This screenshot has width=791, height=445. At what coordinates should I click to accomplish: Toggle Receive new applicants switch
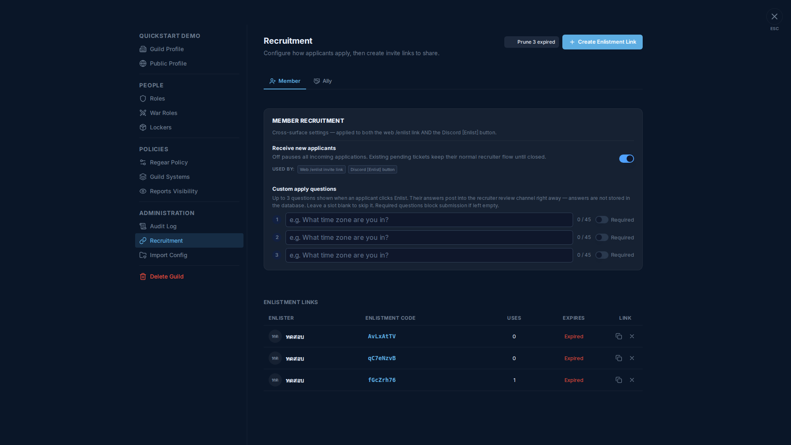coord(627,159)
